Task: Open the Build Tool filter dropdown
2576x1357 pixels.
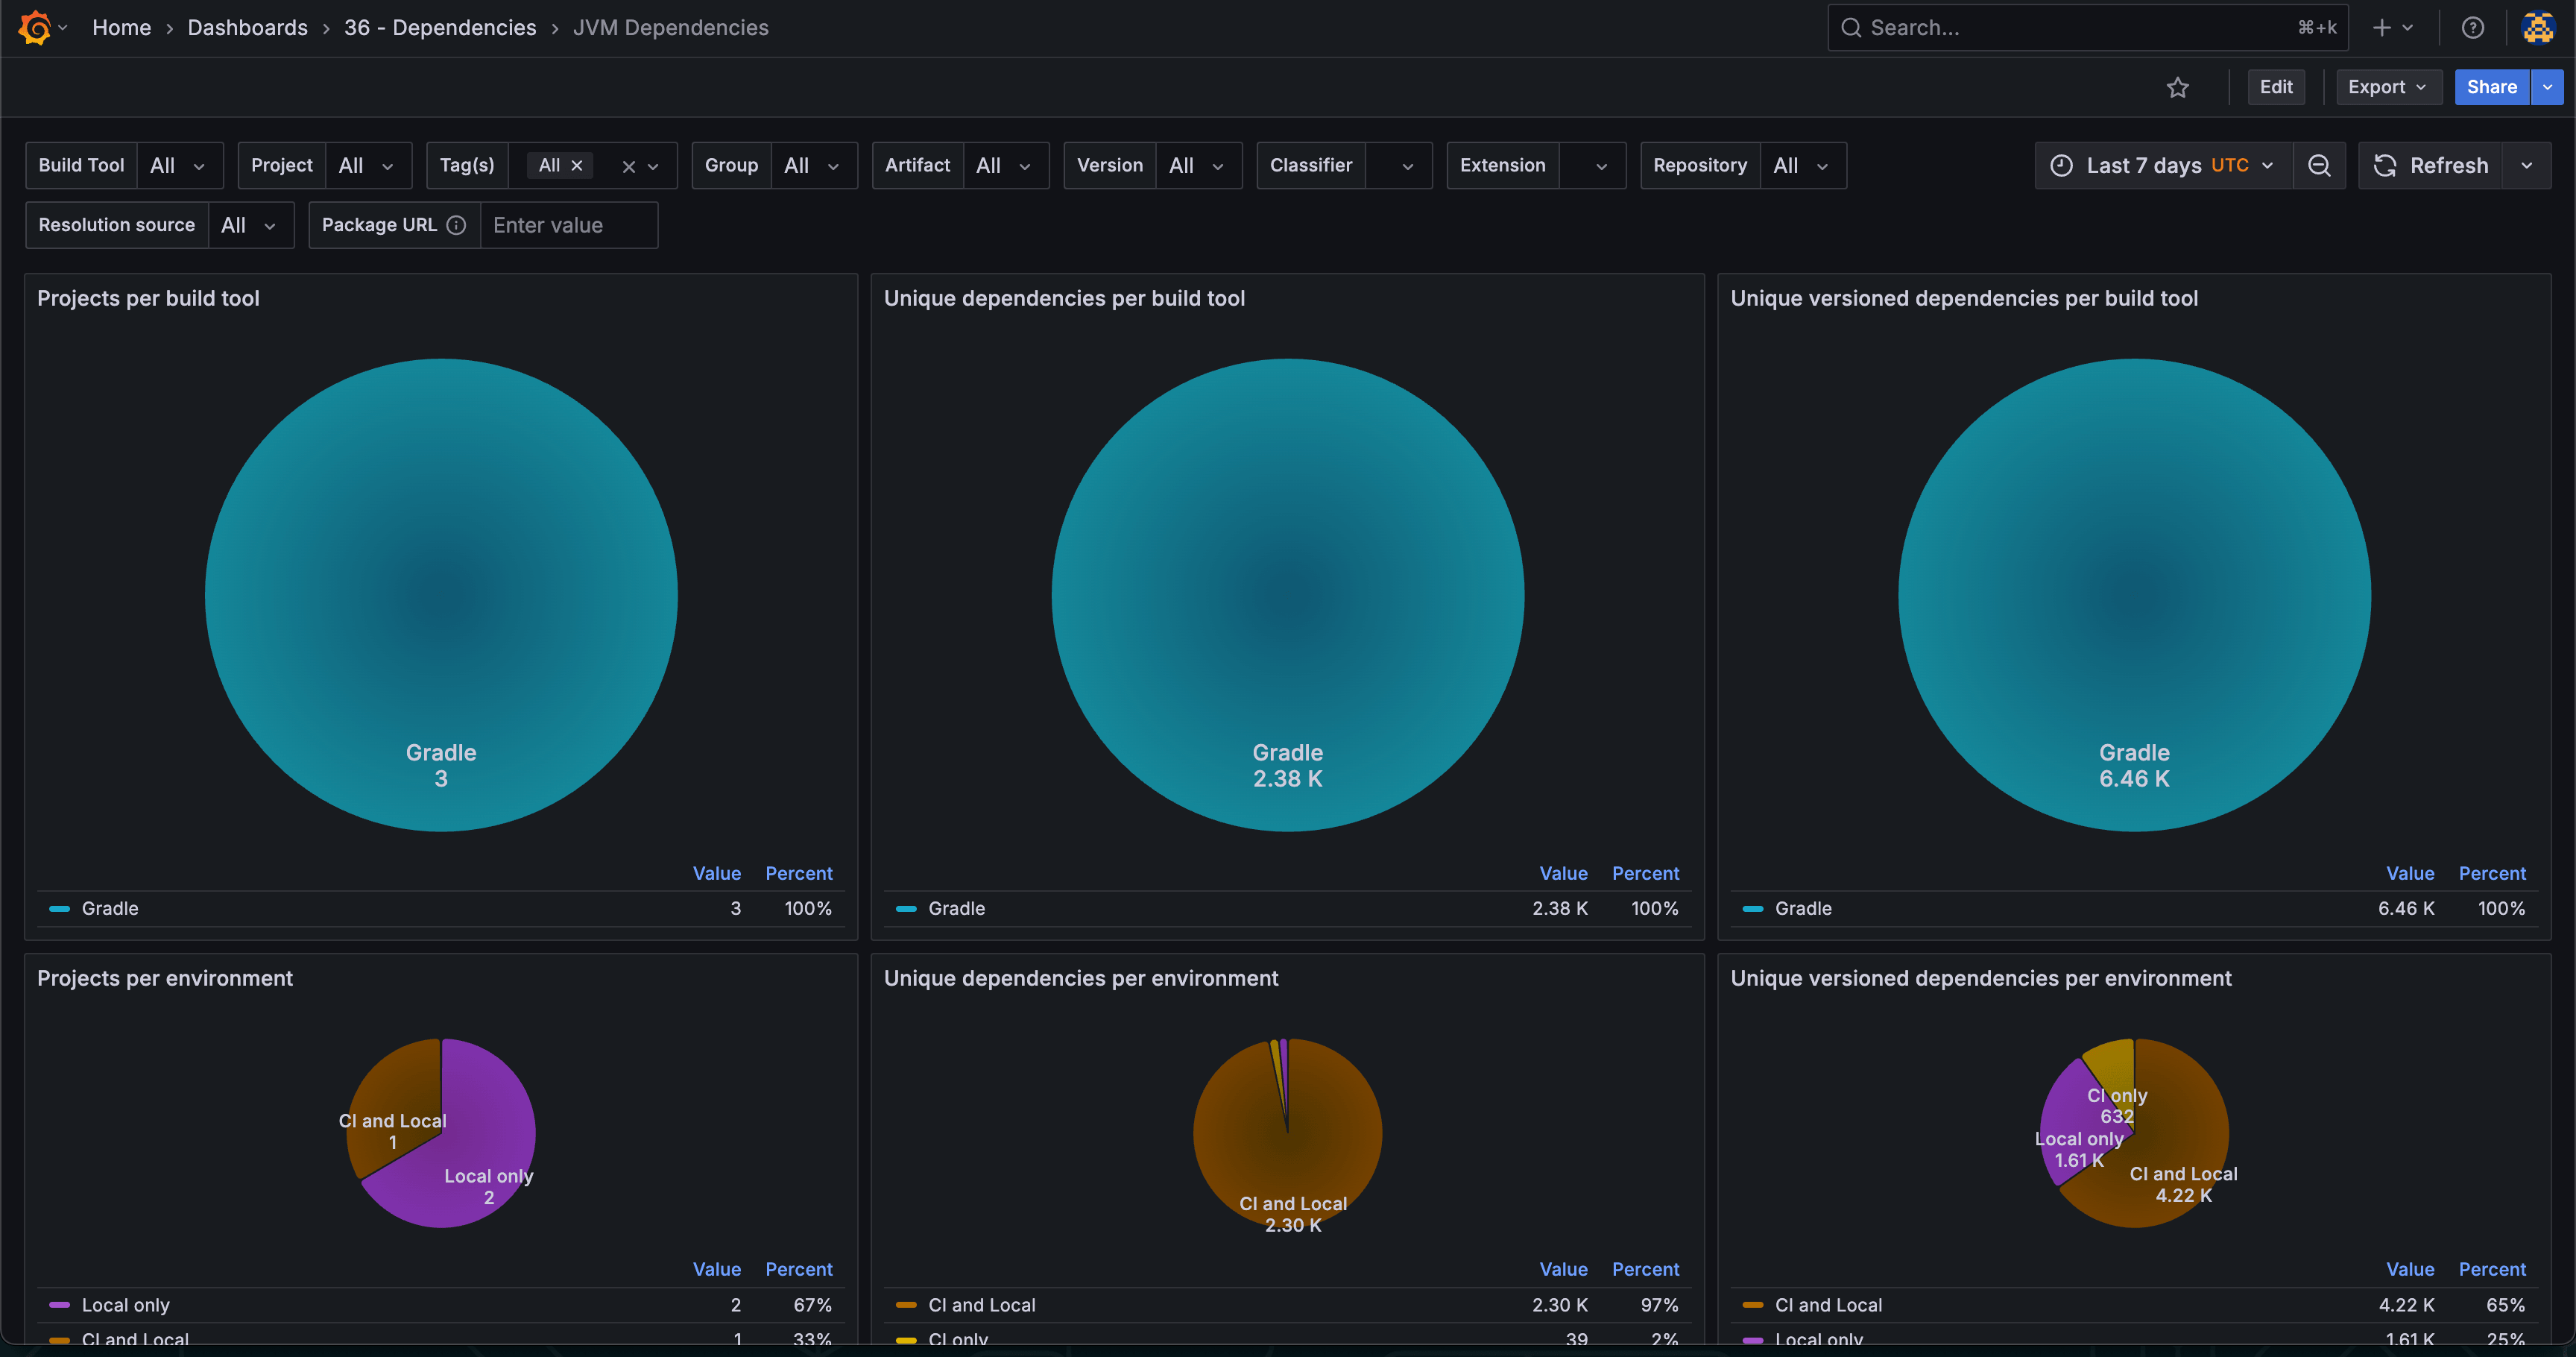Action: [x=180, y=165]
